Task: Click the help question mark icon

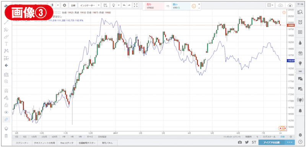Action: point(300,142)
